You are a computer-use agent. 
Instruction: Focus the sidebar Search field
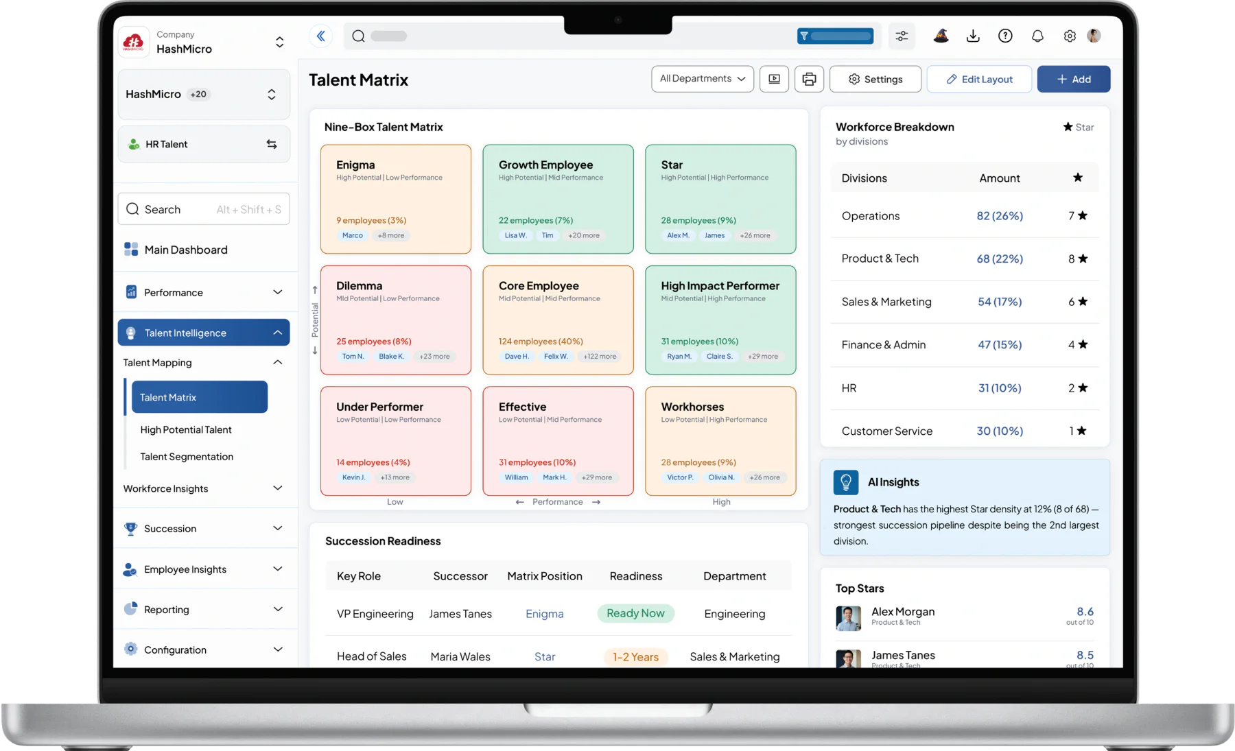(x=204, y=209)
